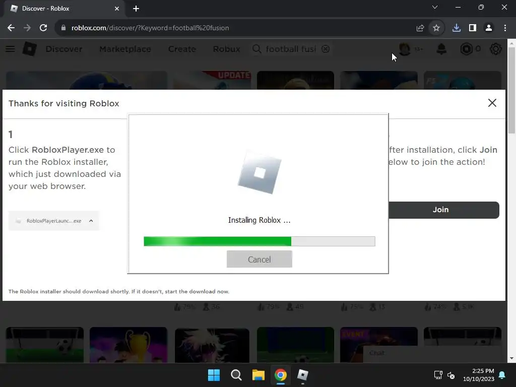Viewport: 516px width, 387px height.
Task: Open the Windows Start menu
Action: [x=214, y=375]
